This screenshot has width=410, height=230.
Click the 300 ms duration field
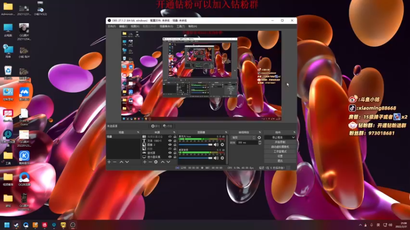point(247,143)
